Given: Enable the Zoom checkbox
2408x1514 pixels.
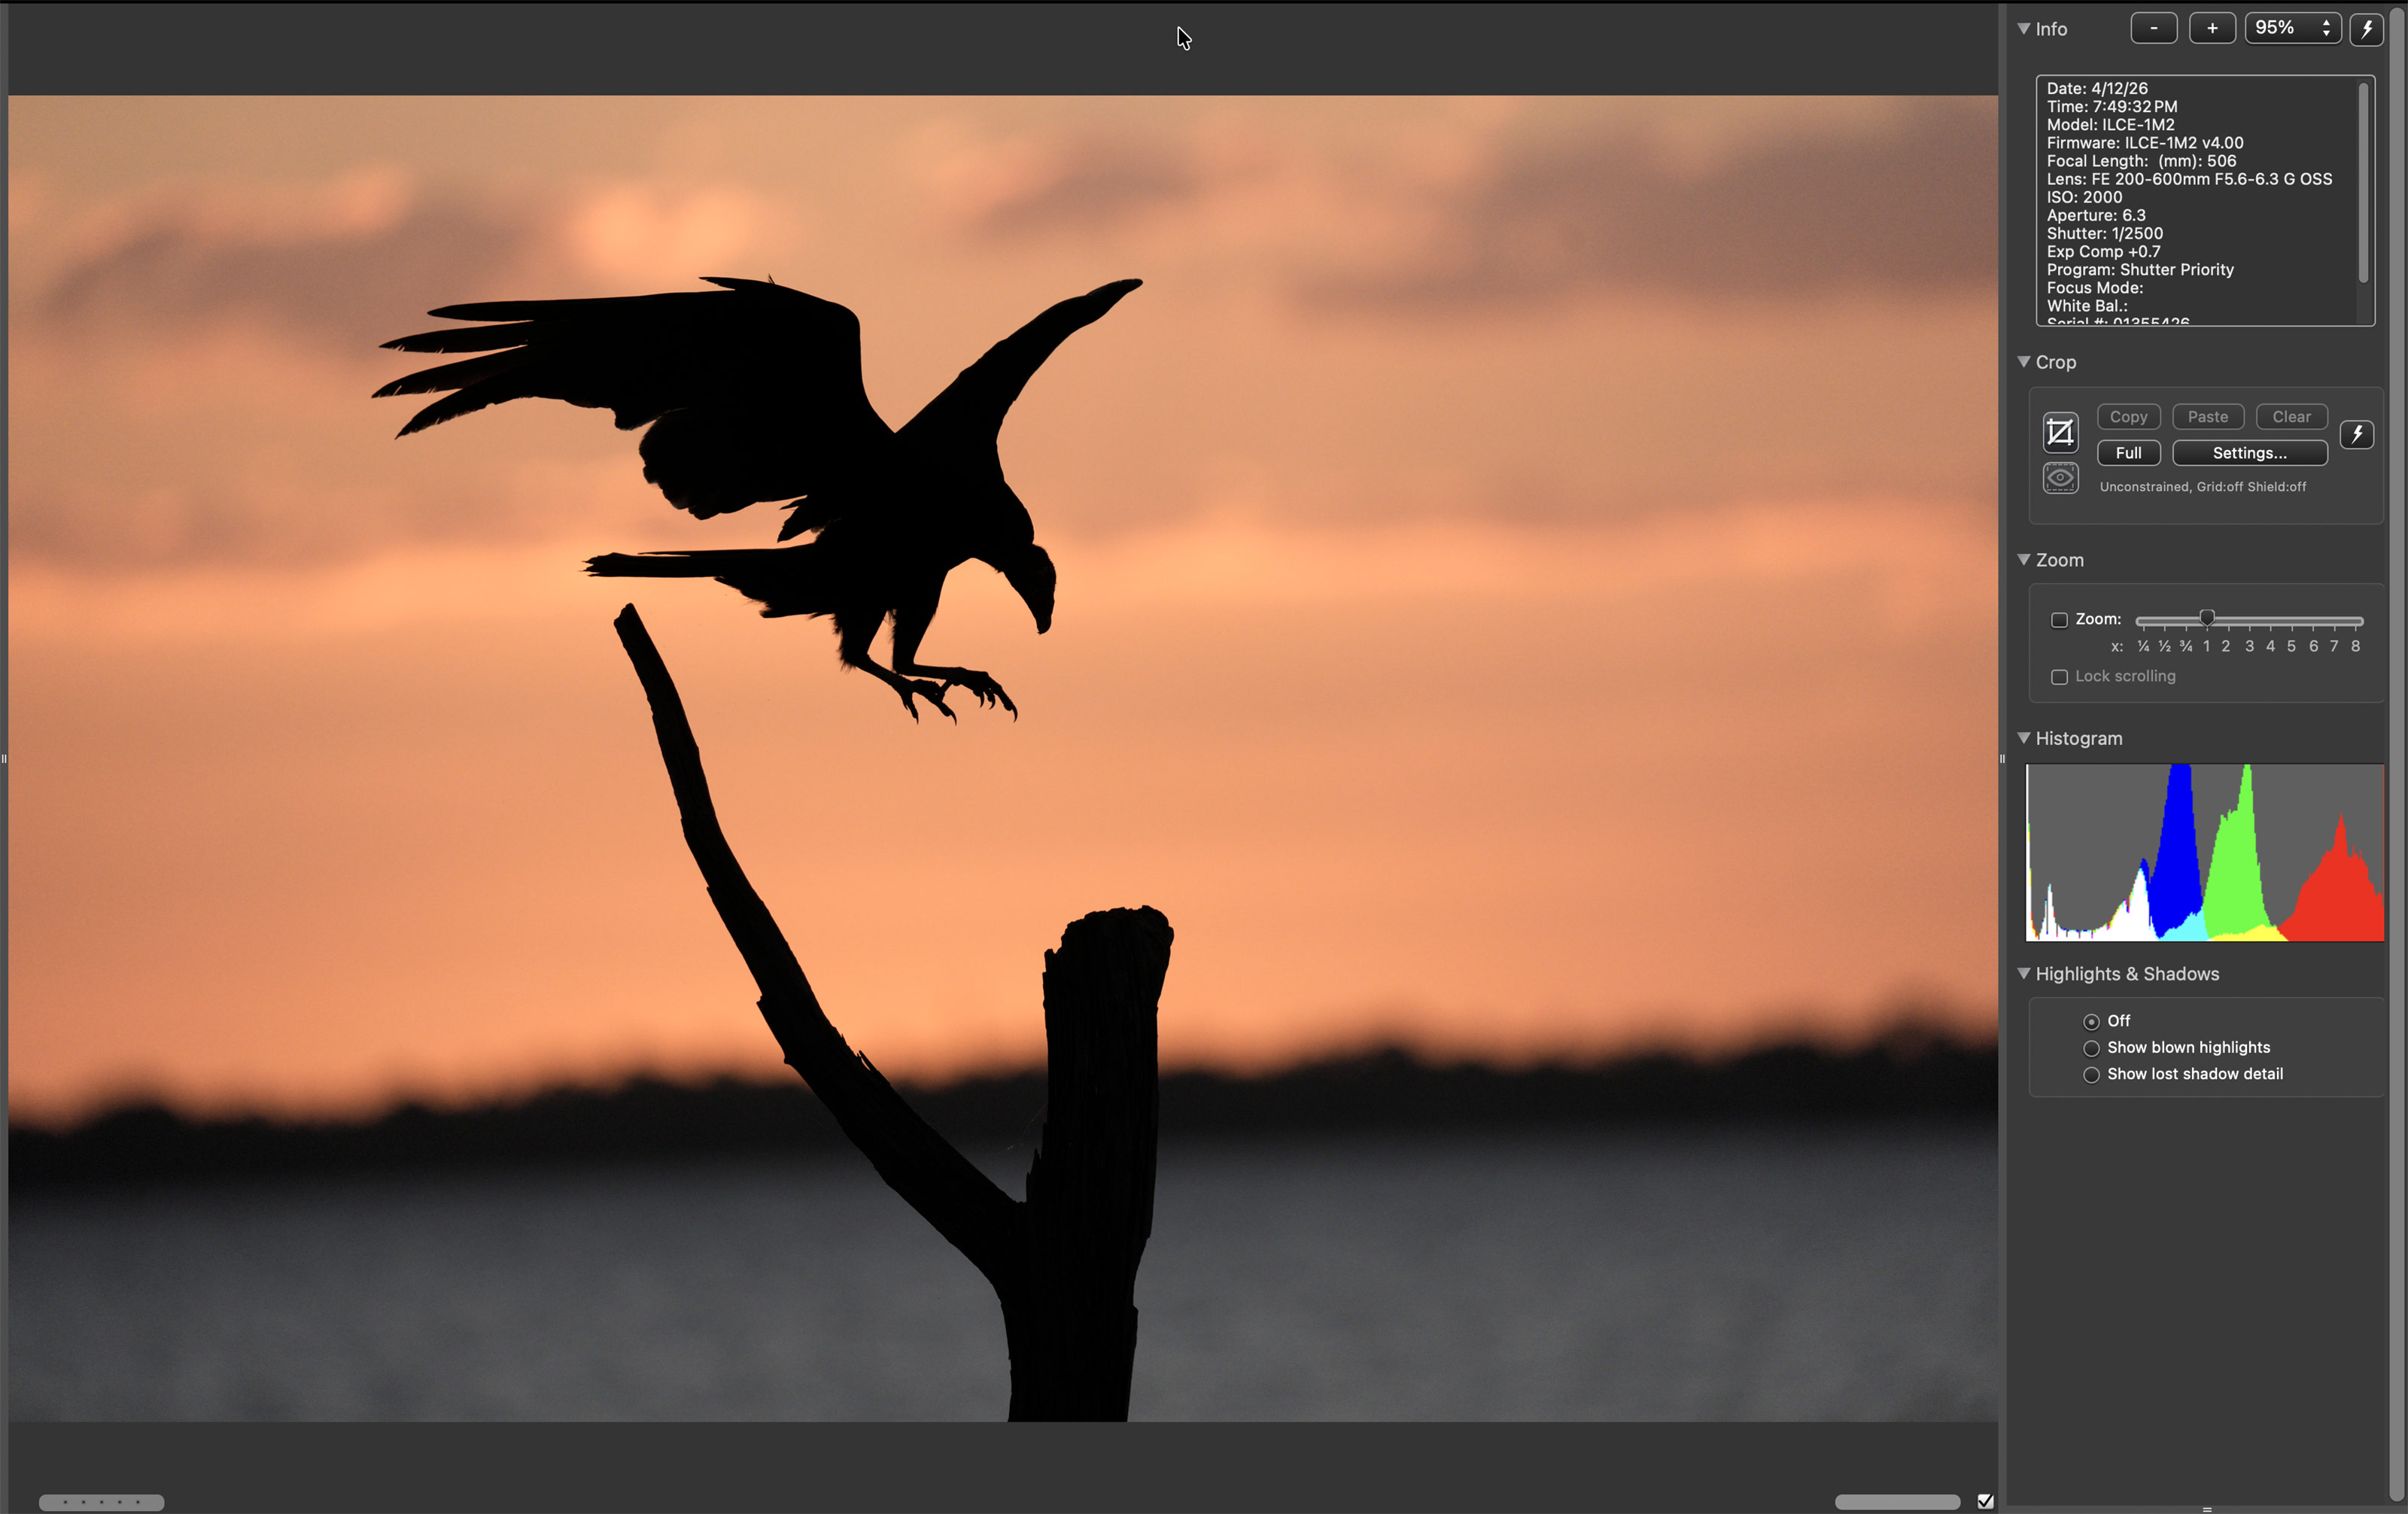Looking at the screenshot, I should click(x=2059, y=620).
